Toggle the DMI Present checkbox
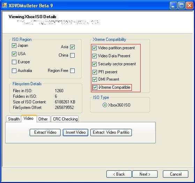Image resolution: width=195 pixels, height=183 pixels. coord(95,79)
